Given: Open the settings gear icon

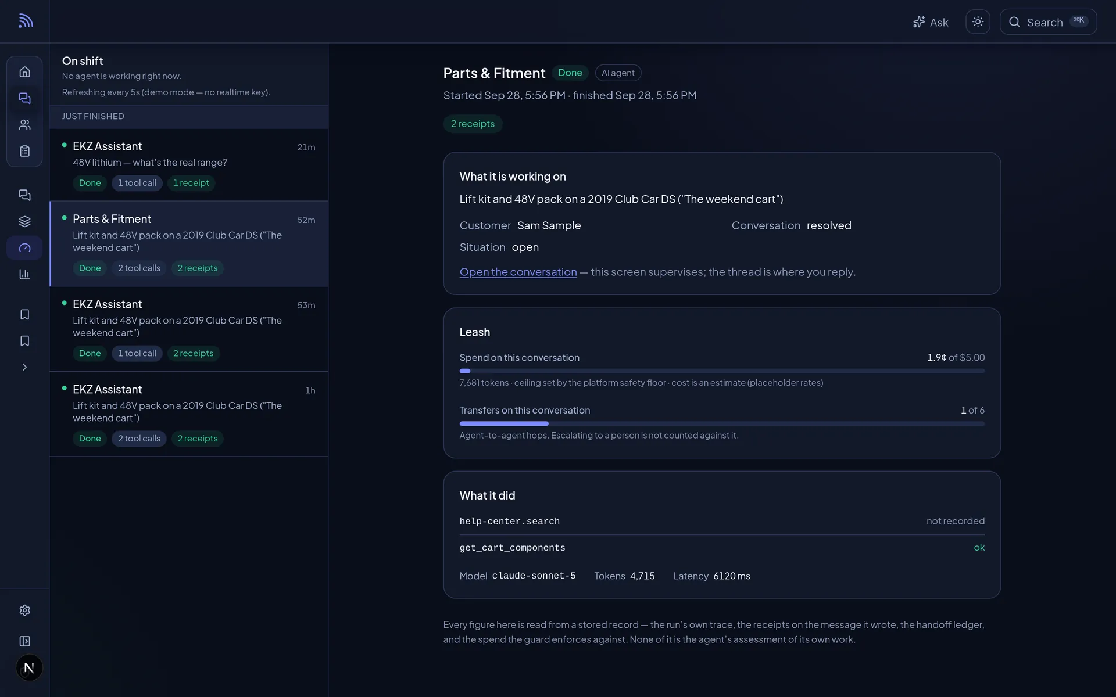Looking at the screenshot, I should click(x=24, y=610).
